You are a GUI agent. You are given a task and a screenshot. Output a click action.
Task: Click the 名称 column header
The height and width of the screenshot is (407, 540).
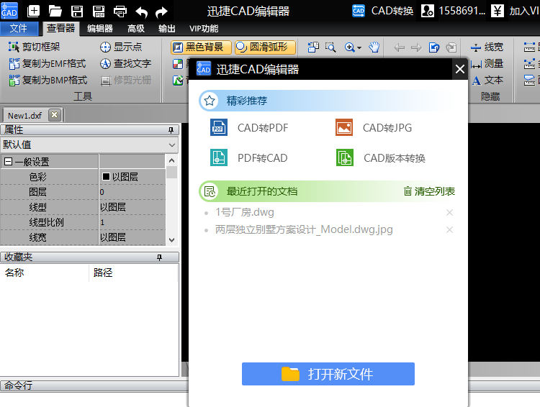tap(44, 273)
